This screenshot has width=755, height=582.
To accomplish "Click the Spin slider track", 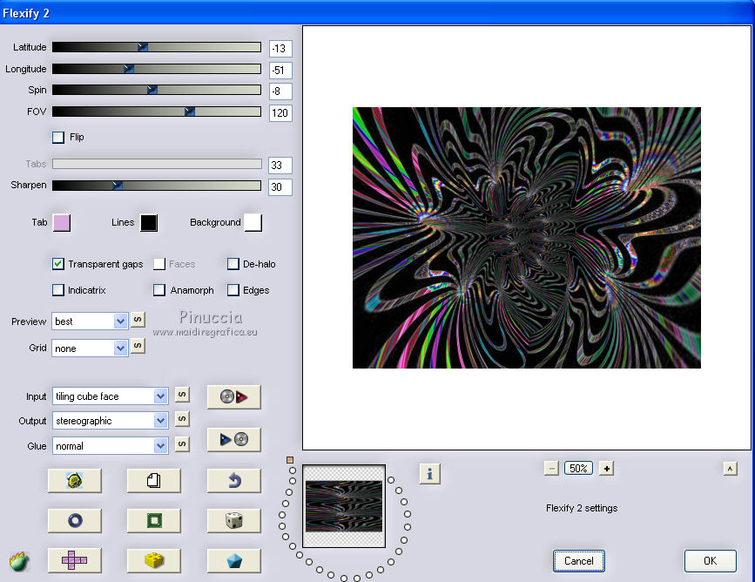I will [x=157, y=90].
